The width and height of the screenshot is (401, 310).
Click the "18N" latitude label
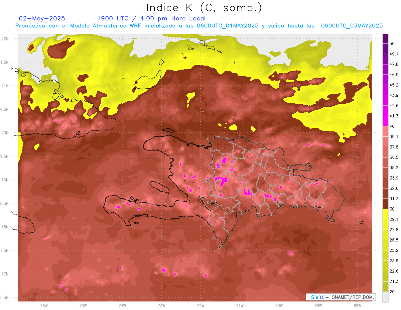5,227
